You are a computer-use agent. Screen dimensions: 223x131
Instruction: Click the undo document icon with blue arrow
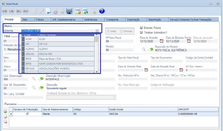48,11
